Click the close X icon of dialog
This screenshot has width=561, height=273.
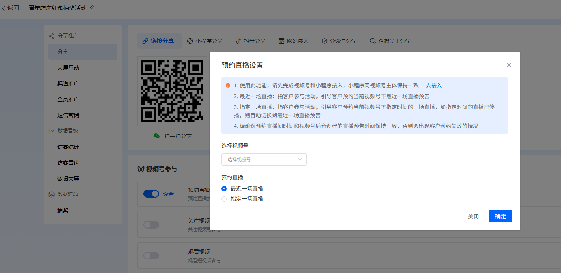[x=509, y=65]
